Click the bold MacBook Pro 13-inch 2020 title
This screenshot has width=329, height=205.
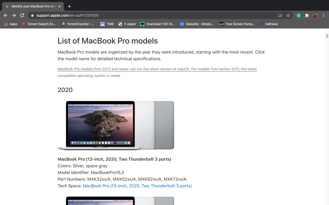(114, 159)
